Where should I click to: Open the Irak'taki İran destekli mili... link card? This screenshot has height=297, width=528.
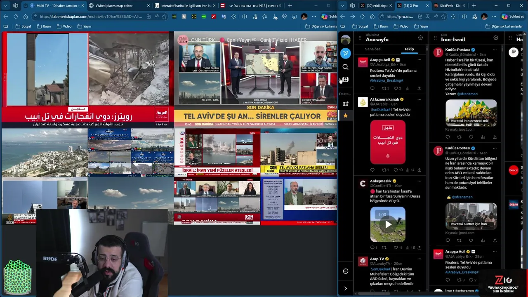[x=471, y=113]
